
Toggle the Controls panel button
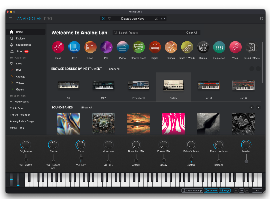coord(211,191)
